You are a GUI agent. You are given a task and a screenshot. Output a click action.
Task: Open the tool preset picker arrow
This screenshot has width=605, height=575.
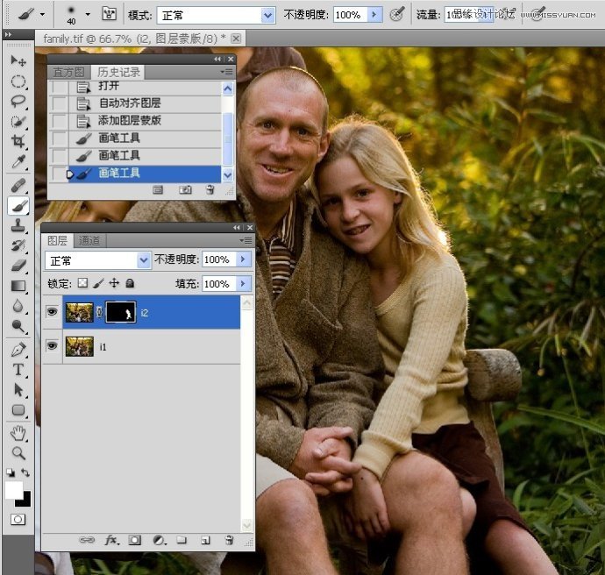[42, 15]
